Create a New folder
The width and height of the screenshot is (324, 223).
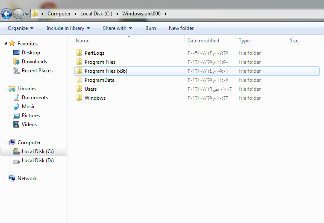coord(181,28)
